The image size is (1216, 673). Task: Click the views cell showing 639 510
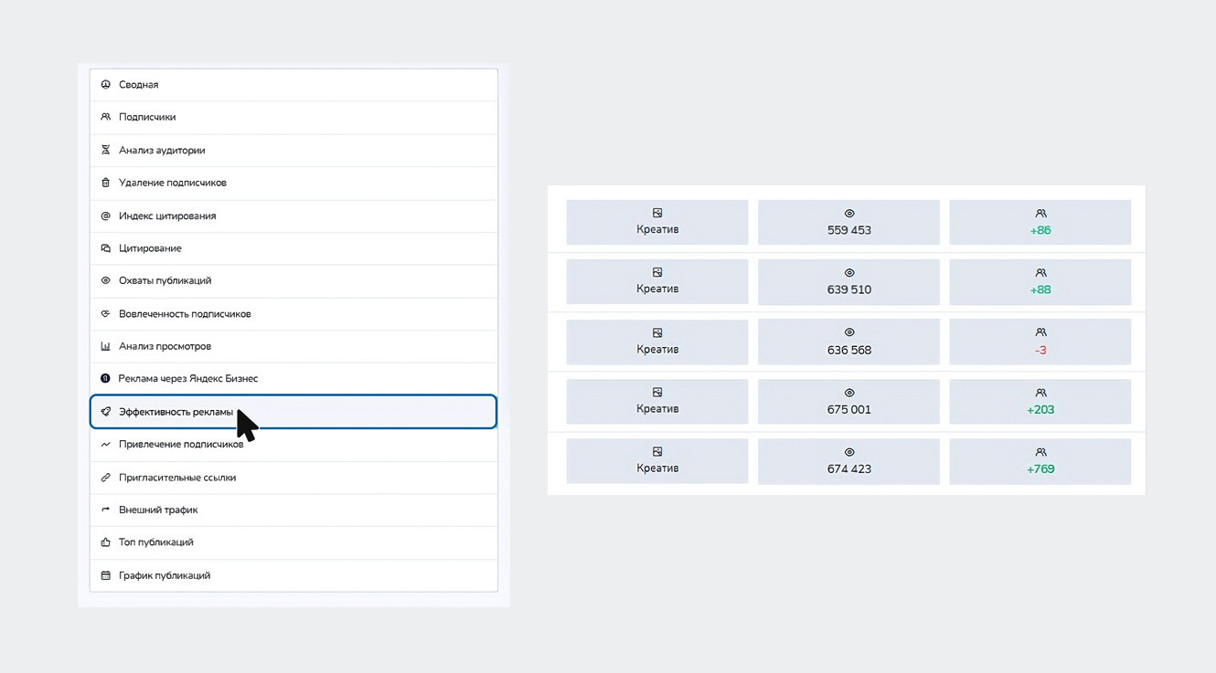coord(848,281)
